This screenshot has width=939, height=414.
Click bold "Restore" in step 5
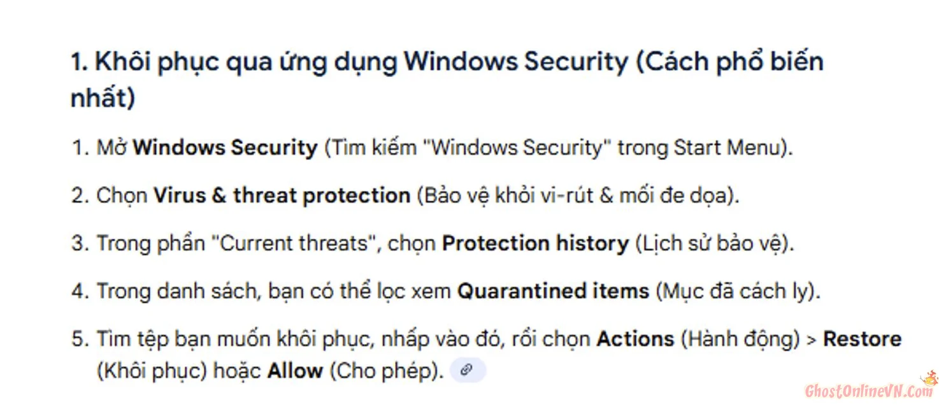[x=862, y=339]
